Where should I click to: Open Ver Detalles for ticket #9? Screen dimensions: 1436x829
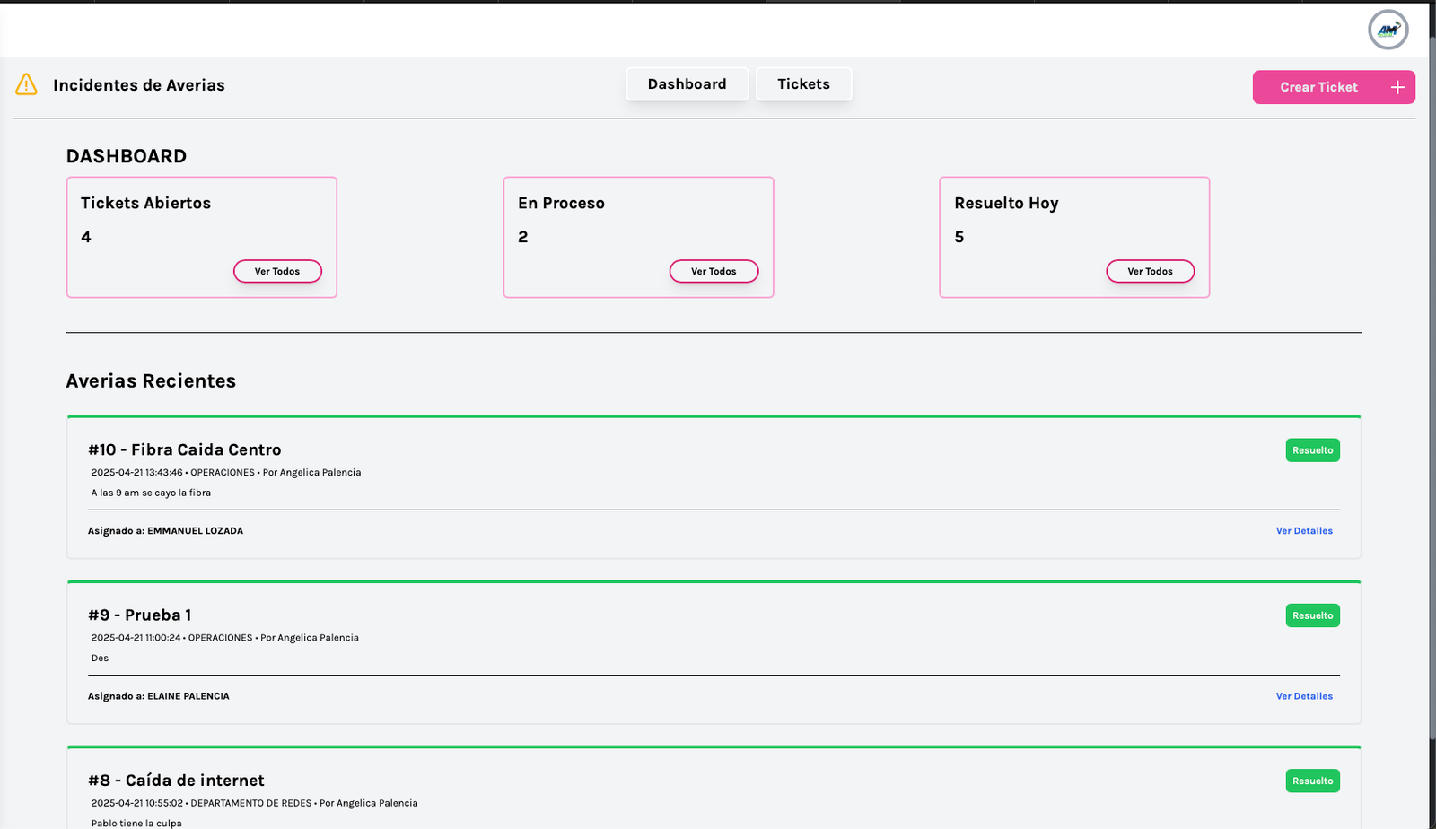[1303, 695]
